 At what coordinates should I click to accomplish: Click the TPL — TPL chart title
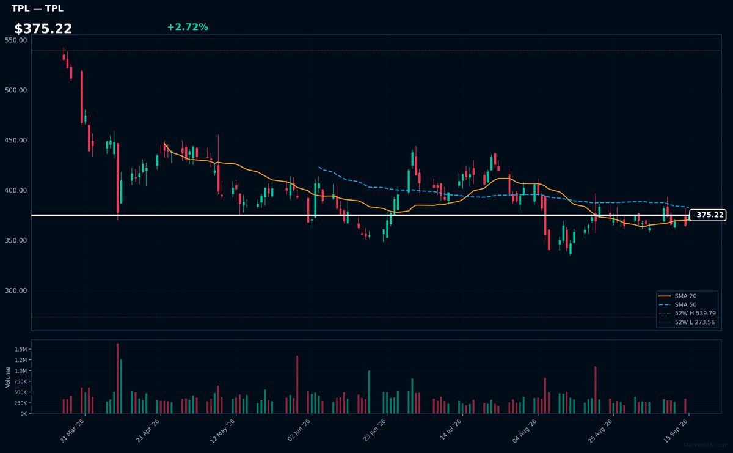point(37,9)
